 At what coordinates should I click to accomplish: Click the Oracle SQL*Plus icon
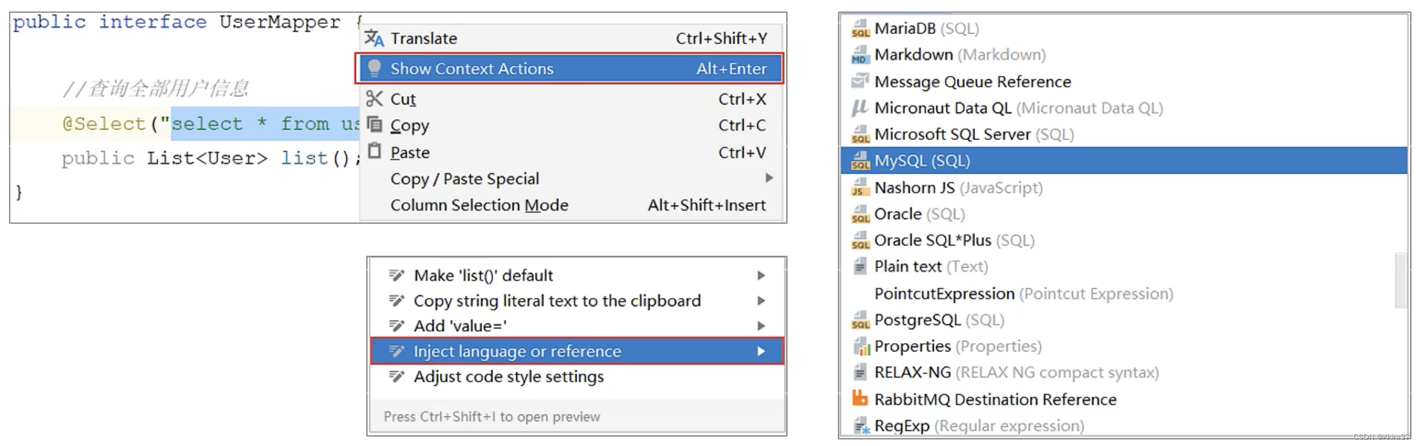860,240
